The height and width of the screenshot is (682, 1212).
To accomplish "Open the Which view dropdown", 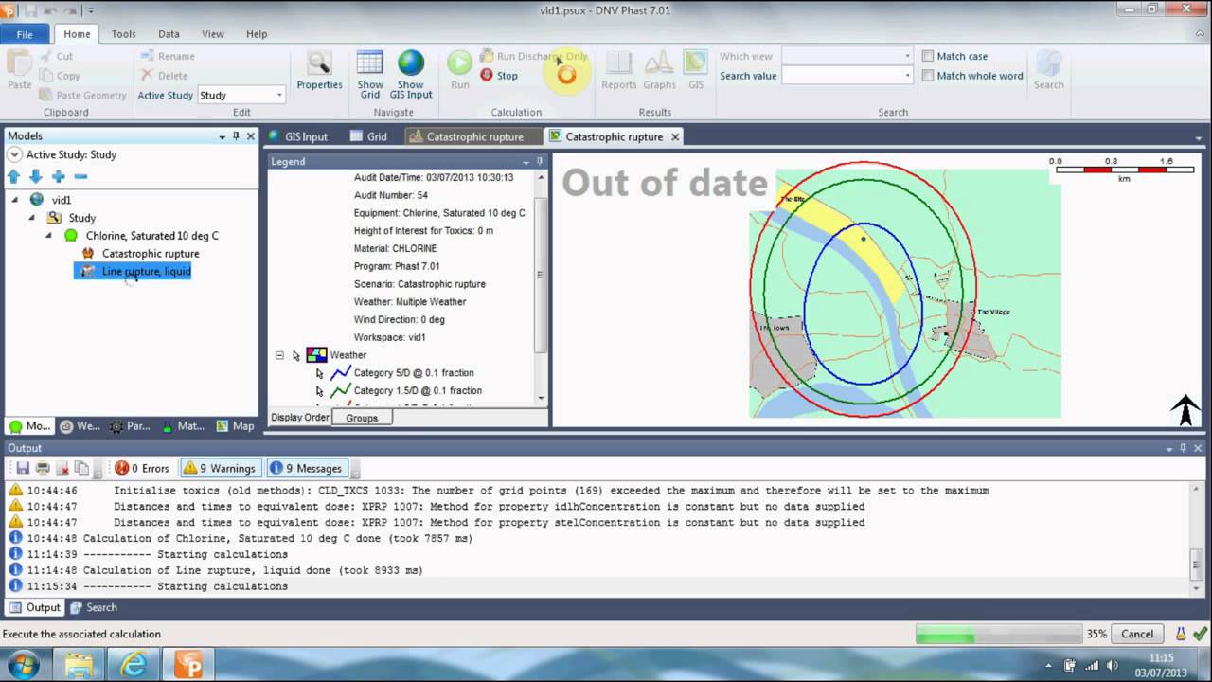I will coord(907,56).
